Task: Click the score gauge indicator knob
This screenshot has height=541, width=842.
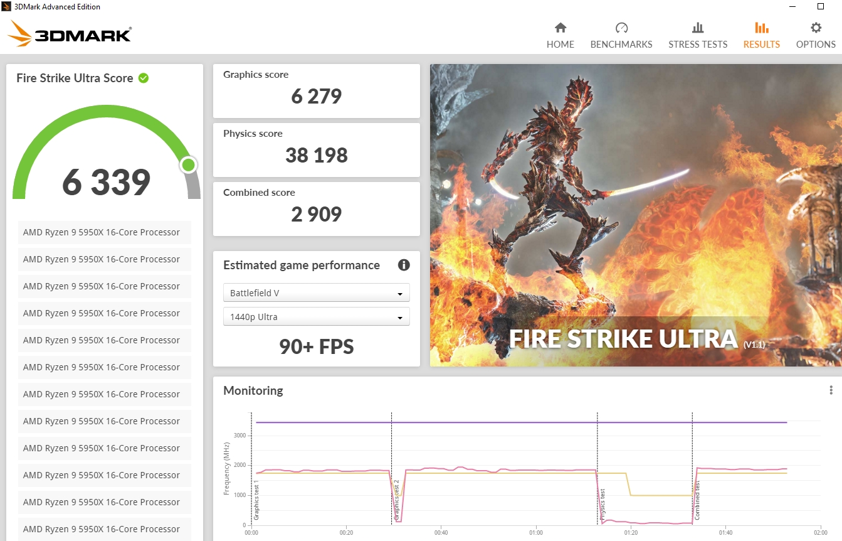Action: click(x=188, y=165)
